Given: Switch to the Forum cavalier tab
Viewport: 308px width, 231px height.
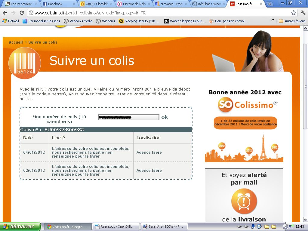Looking at the screenshot, I should [x=21, y=4].
